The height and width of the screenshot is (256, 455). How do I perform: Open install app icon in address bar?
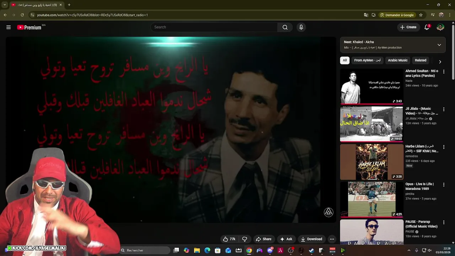(x=374, y=15)
